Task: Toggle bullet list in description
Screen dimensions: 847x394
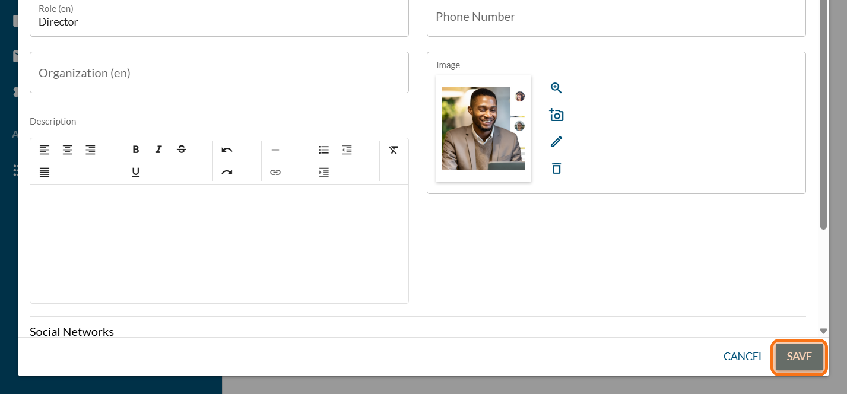Action: click(323, 150)
